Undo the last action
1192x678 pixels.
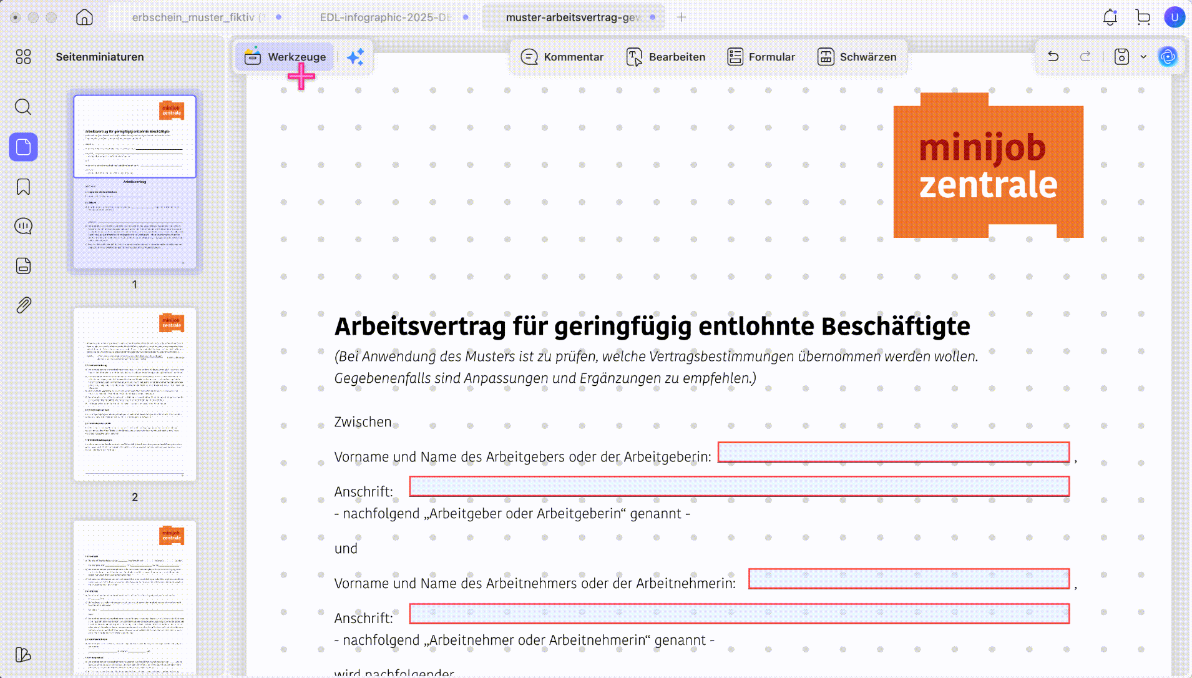(x=1053, y=57)
